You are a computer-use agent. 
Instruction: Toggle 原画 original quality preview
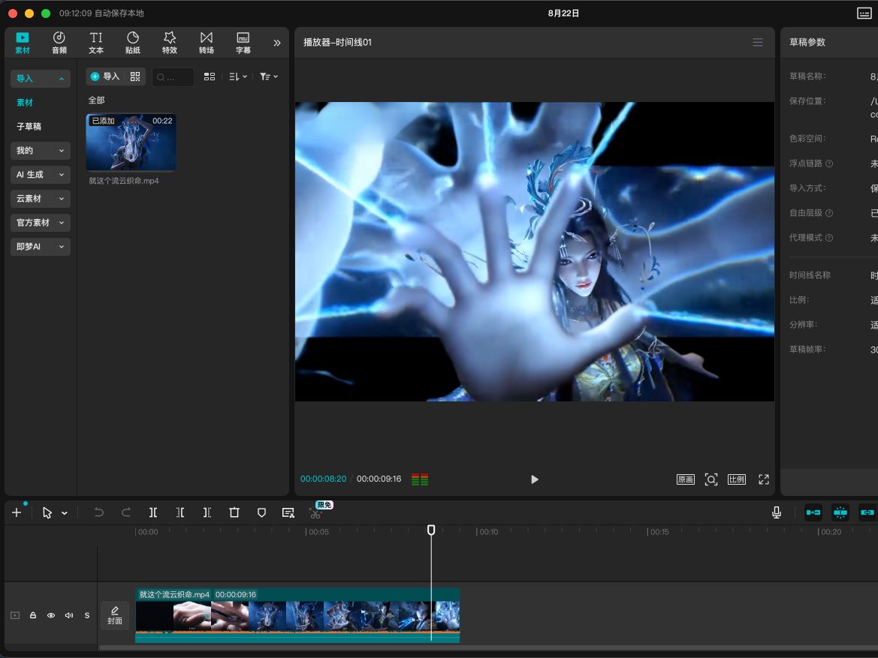[686, 479]
